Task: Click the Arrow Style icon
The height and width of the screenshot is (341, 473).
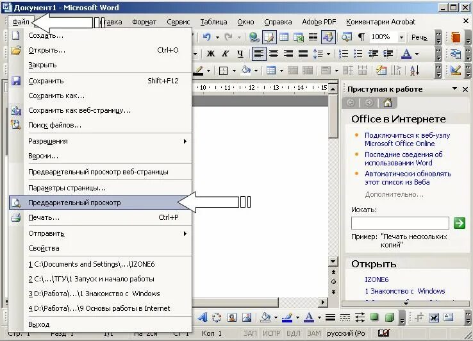Action: (x=360, y=317)
